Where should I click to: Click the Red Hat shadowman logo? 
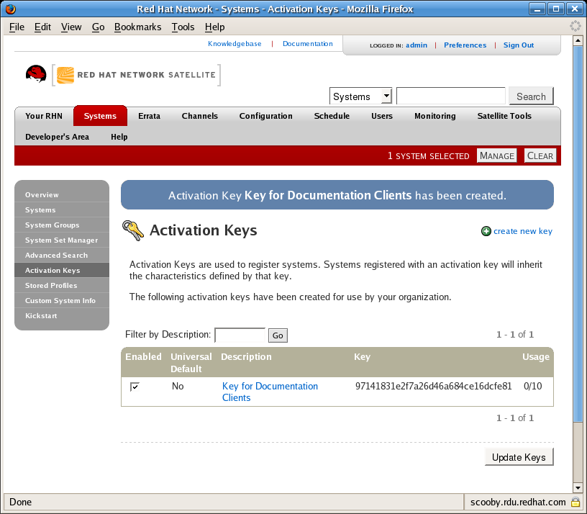[x=36, y=74]
